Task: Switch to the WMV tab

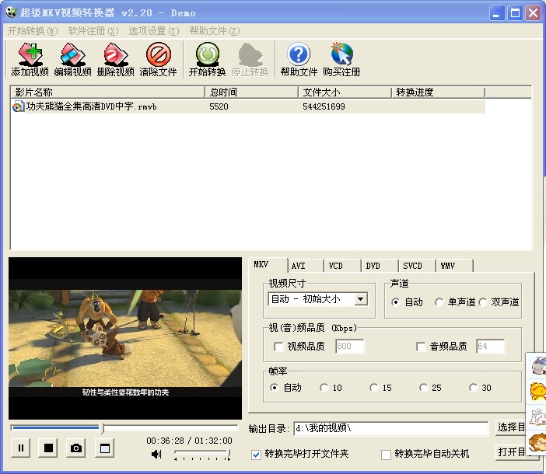Action: point(454,266)
